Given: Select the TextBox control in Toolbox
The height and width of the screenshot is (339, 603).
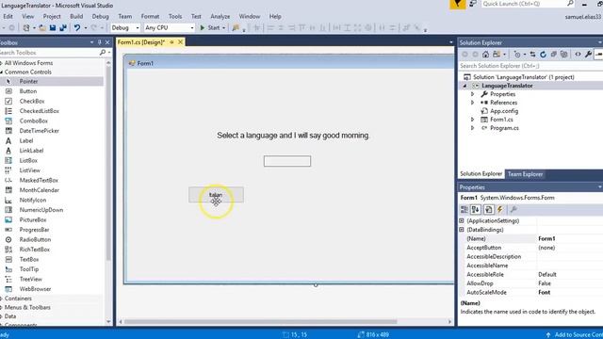Looking at the screenshot, I should click(x=29, y=260).
